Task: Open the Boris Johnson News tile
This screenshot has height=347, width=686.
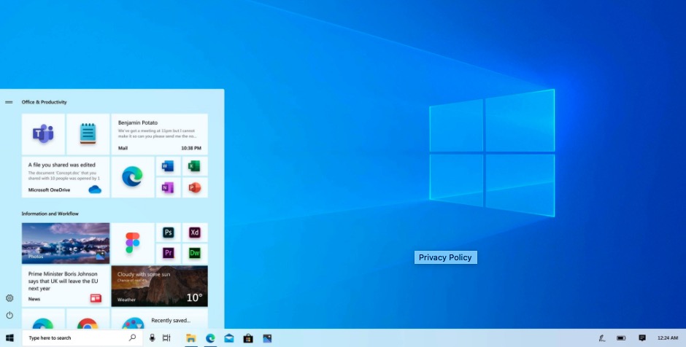Action: point(66,286)
